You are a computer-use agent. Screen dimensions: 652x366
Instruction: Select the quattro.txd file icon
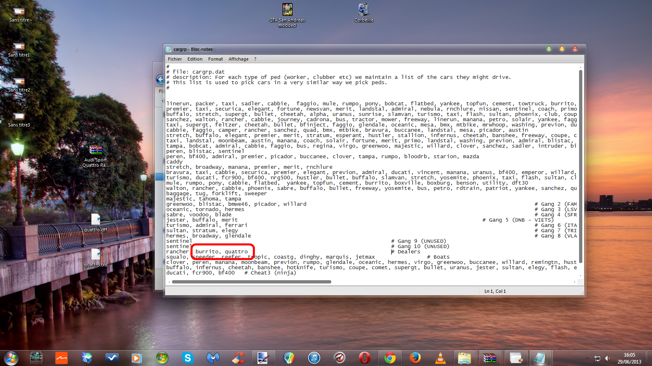(96, 258)
